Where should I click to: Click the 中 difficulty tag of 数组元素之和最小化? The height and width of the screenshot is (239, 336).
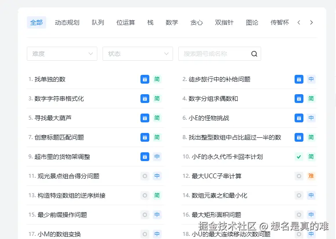click(x=311, y=195)
